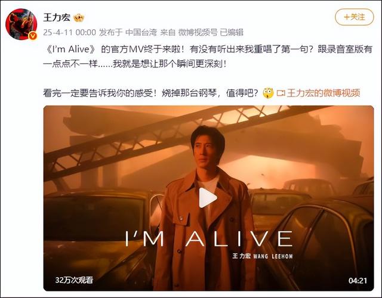Click the 中国台湾 location text
The width and height of the screenshot is (382, 298).
click(141, 32)
